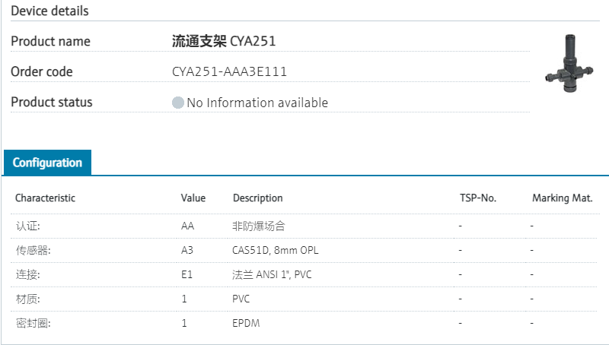Image resolution: width=609 pixels, height=345 pixels.
Task: Select the 传感器 characteristic row label
Action: [33, 250]
